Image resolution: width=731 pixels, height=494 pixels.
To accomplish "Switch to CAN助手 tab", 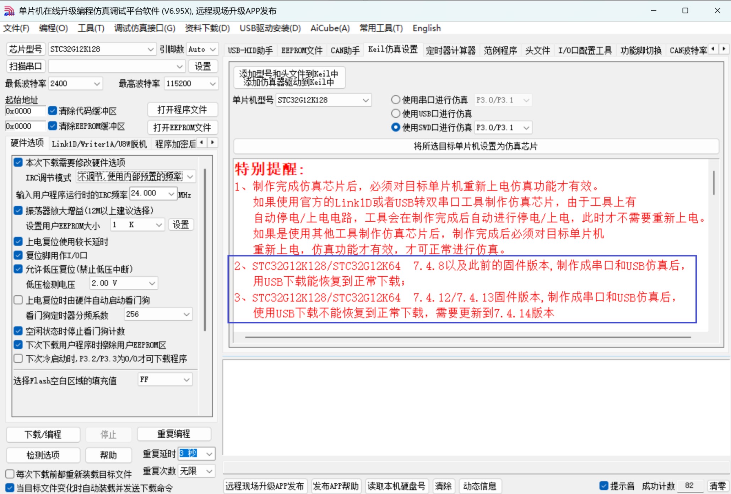I will coord(345,51).
